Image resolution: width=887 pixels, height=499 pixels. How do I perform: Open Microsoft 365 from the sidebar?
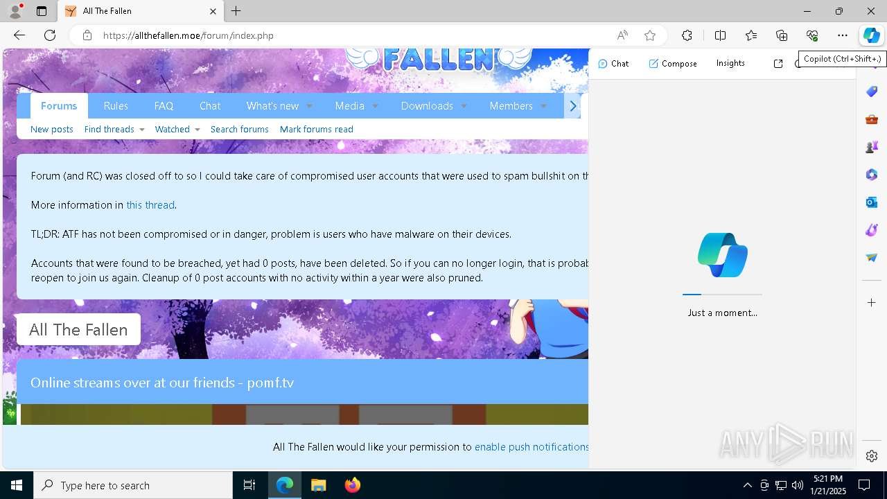coord(871,174)
